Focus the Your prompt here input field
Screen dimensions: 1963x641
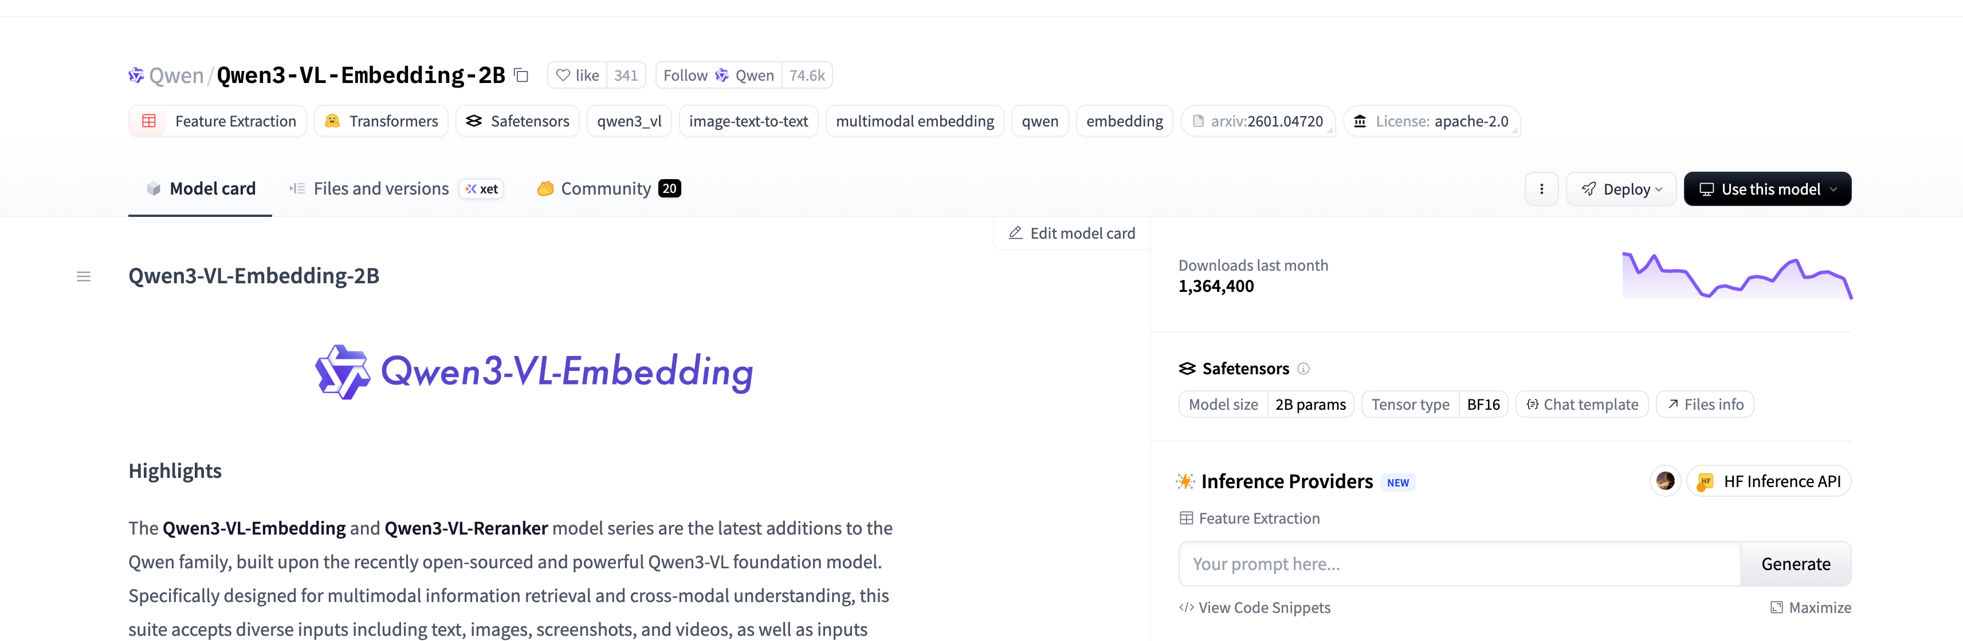tap(1459, 563)
